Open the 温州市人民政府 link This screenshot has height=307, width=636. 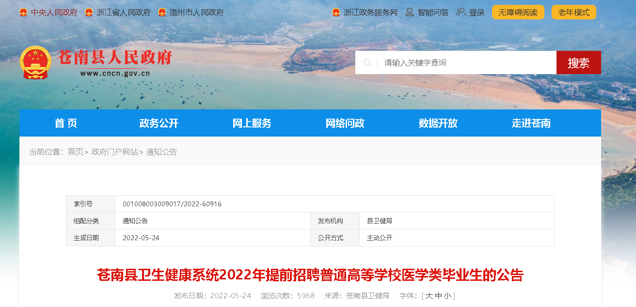[x=196, y=13]
